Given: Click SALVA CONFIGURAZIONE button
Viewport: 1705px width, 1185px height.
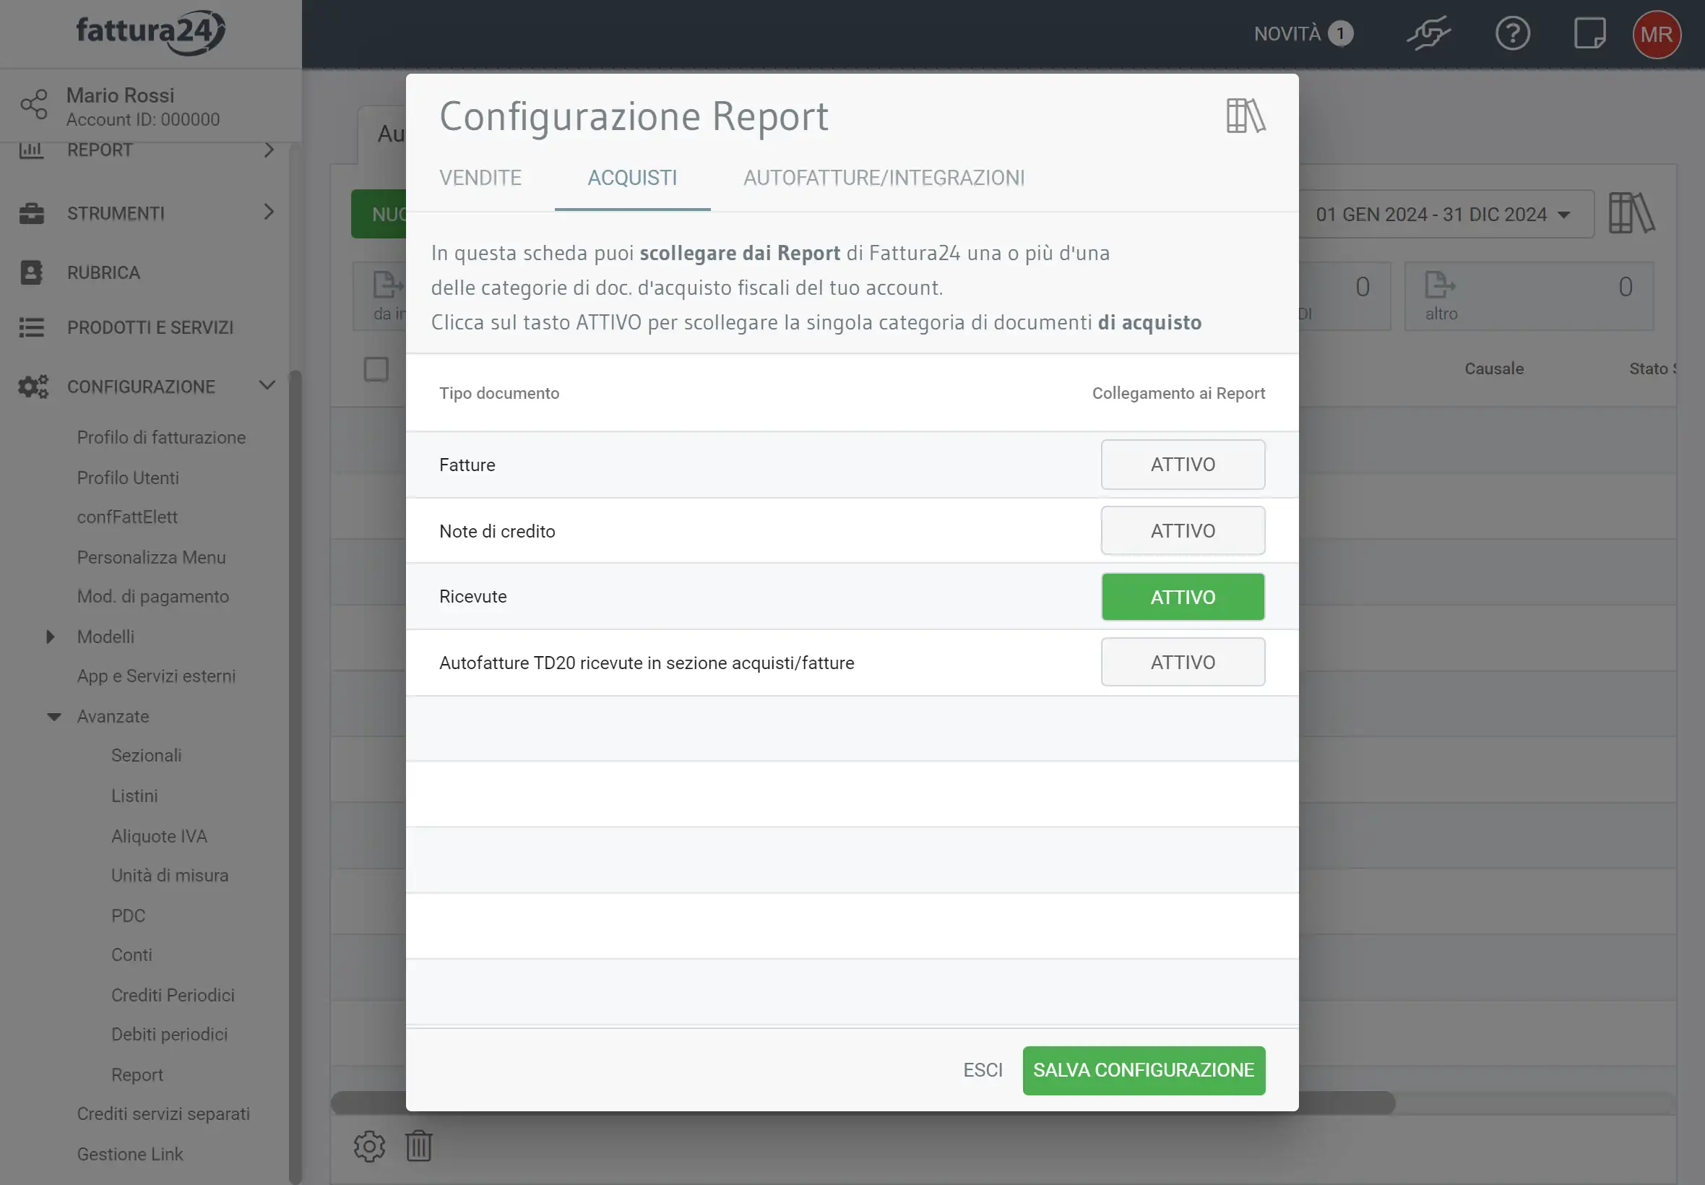Looking at the screenshot, I should coord(1144,1071).
